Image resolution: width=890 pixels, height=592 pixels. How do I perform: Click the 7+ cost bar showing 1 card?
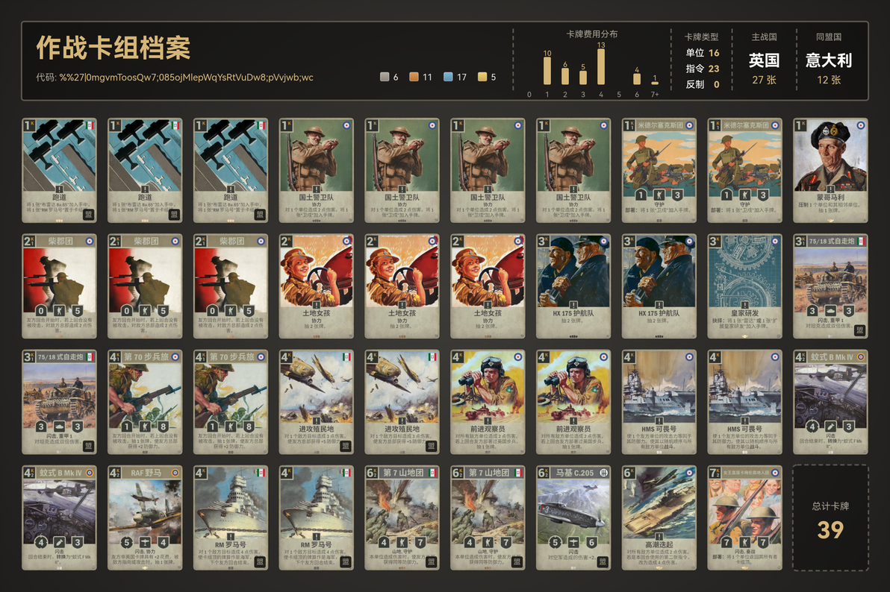coord(655,84)
